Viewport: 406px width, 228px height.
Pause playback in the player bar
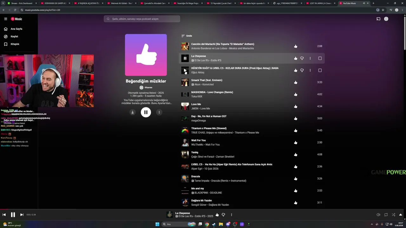tap(13, 215)
